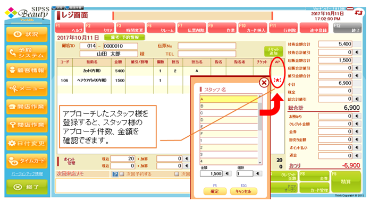The image size is (370, 202).
Task: Select staff A in the staff list
Action: pos(229,99)
